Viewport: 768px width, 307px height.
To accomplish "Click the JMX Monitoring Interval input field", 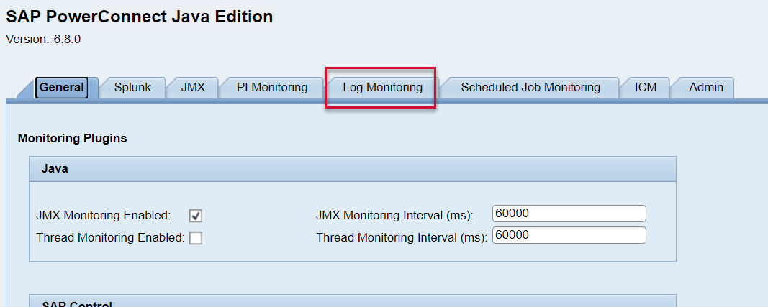I will [569, 214].
